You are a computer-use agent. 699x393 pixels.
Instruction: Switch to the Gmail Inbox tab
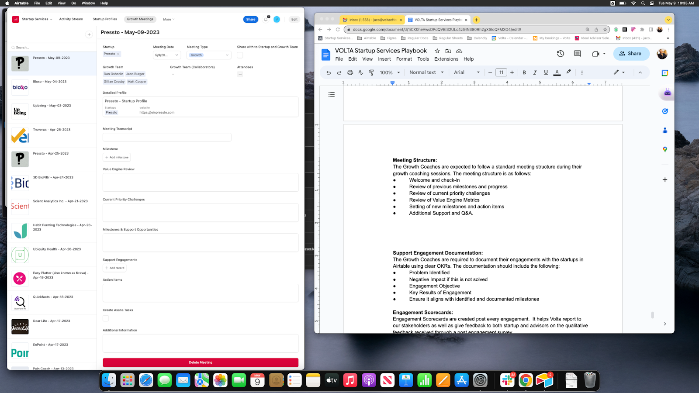(x=372, y=20)
